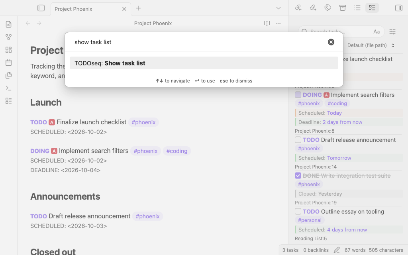Insert template using ribbon templates icon
The height and width of the screenshot is (255, 408).
tap(9, 75)
